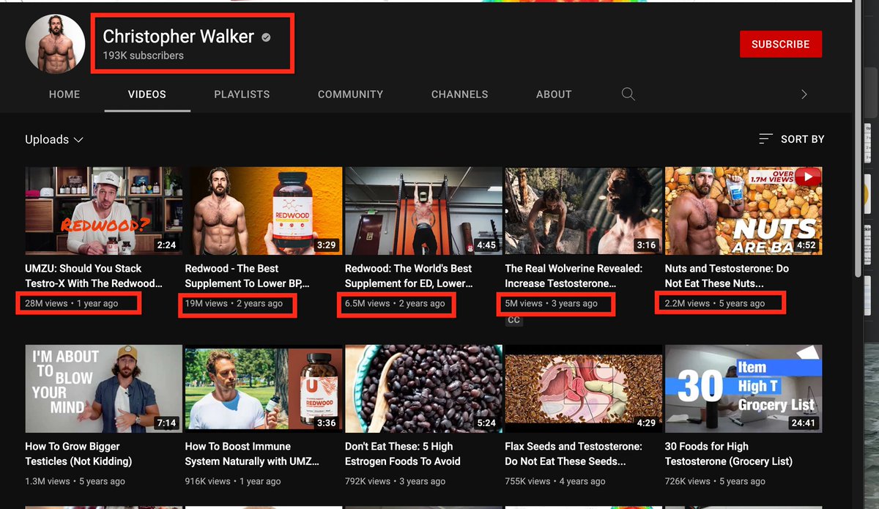Viewport: 879px width, 509px height.
Task: Open the Redwood World's Best Supplement for ED title
Action: pos(409,276)
